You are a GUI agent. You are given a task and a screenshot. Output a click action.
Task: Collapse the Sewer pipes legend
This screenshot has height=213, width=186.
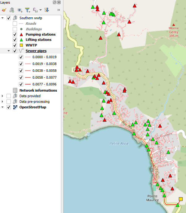[9, 51]
